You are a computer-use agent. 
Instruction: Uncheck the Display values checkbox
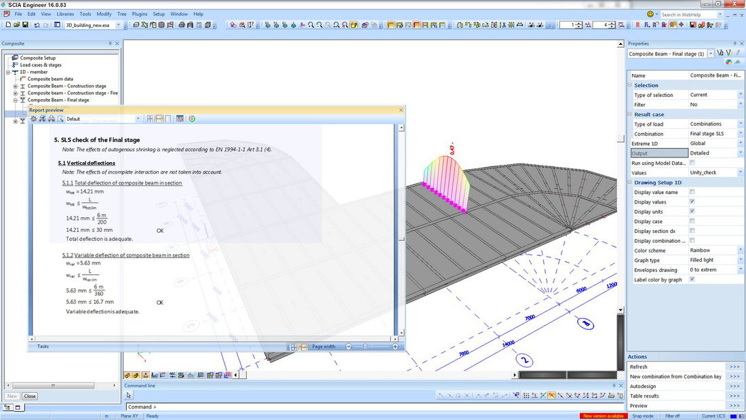[692, 202]
